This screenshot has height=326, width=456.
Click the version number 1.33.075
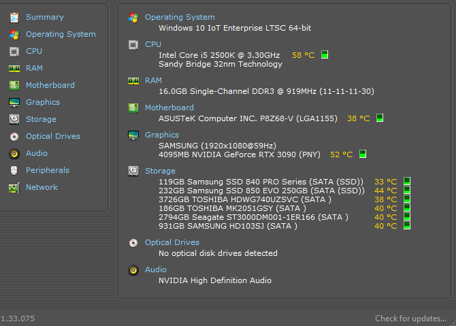pos(18,319)
